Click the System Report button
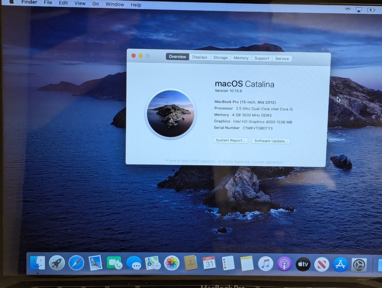The width and height of the screenshot is (382, 288). [230, 141]
